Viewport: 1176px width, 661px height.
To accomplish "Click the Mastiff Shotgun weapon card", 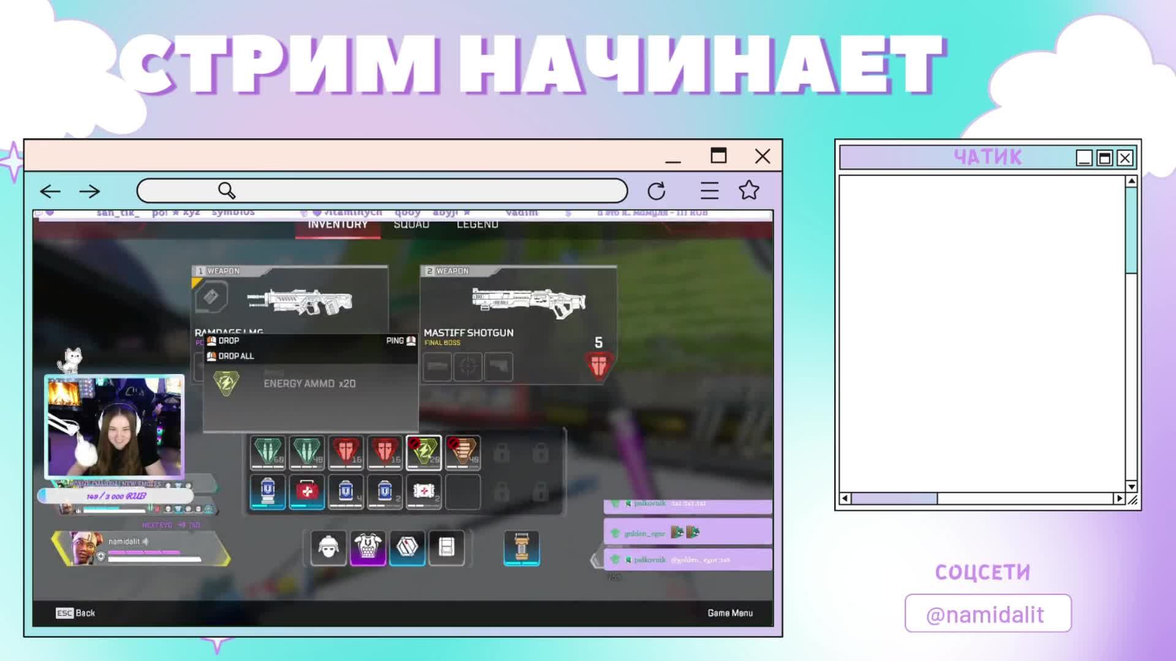I will point(518,306).
